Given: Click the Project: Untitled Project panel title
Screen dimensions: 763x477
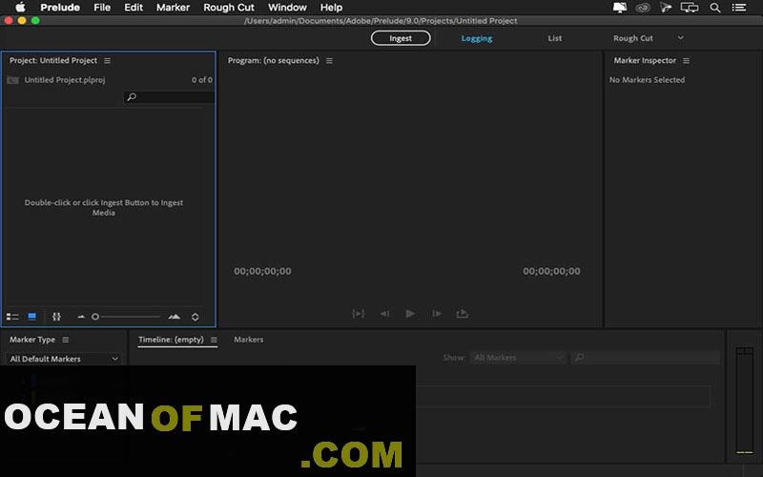Looking at the screenshot, I should (53, 61).
